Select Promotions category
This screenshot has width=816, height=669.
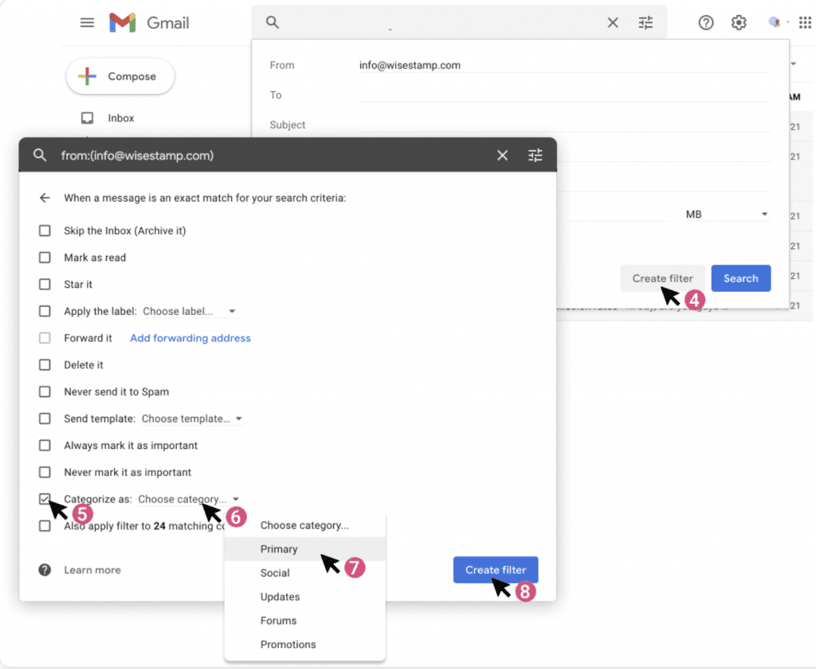pos(305,644)
